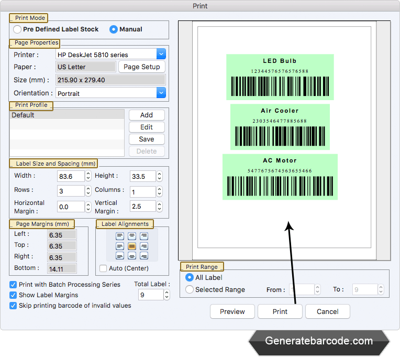Select the highlighted center alignment icon
Image resolution: width=400 pixels, height=357 pixels.
coord(132,246)
